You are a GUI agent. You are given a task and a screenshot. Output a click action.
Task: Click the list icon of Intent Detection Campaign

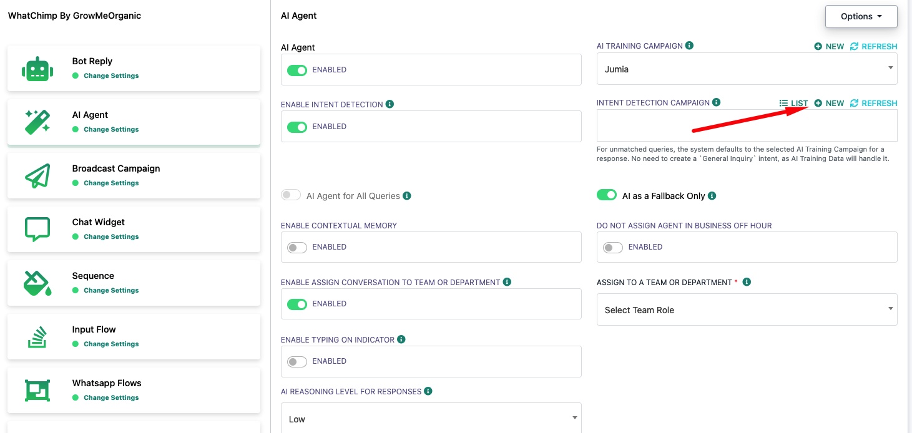click(x=783, y=104)
